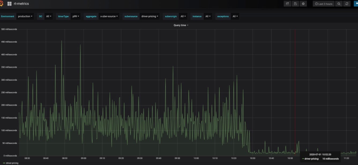This screenshot has height=165, width=358.
Task: Open the rt-metrics dashboard title menu
Action: [21, 4]
